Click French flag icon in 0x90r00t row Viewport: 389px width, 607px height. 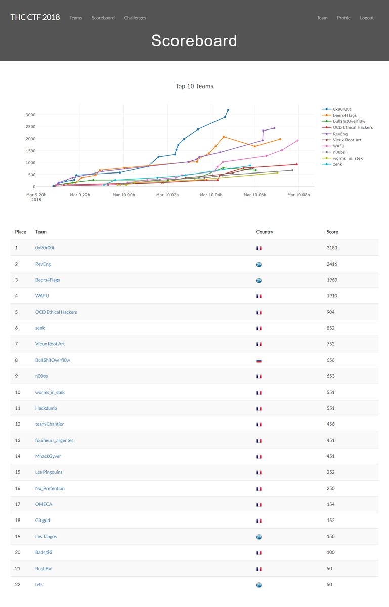pos(259,248)
